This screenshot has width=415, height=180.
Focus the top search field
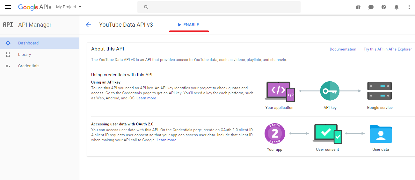pos(219,7)
